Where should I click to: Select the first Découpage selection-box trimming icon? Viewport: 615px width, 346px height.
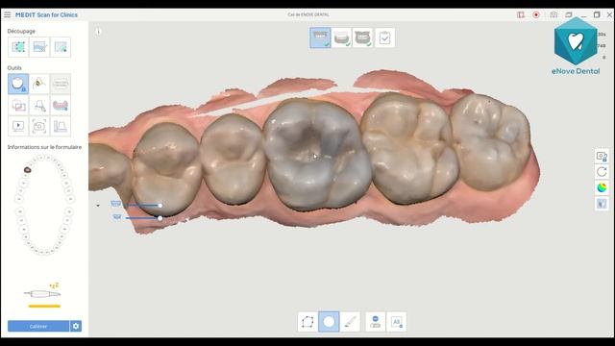18,47
